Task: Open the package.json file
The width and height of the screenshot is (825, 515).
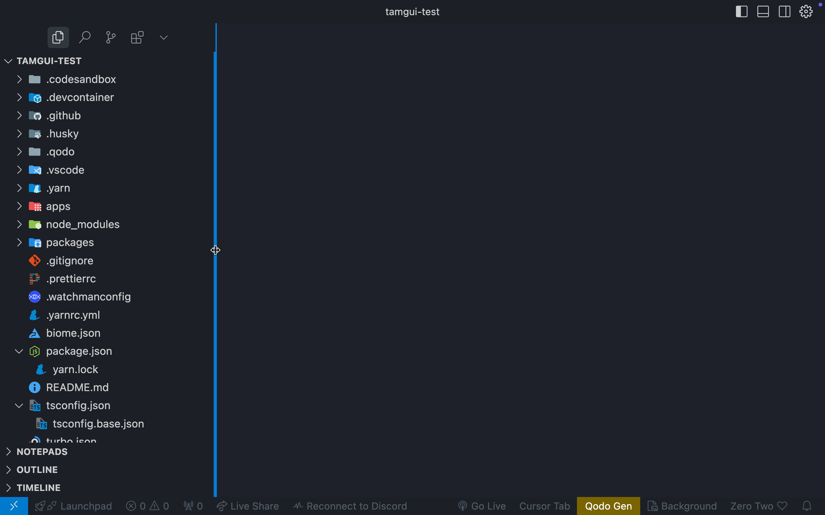Action: pos(79,351)
